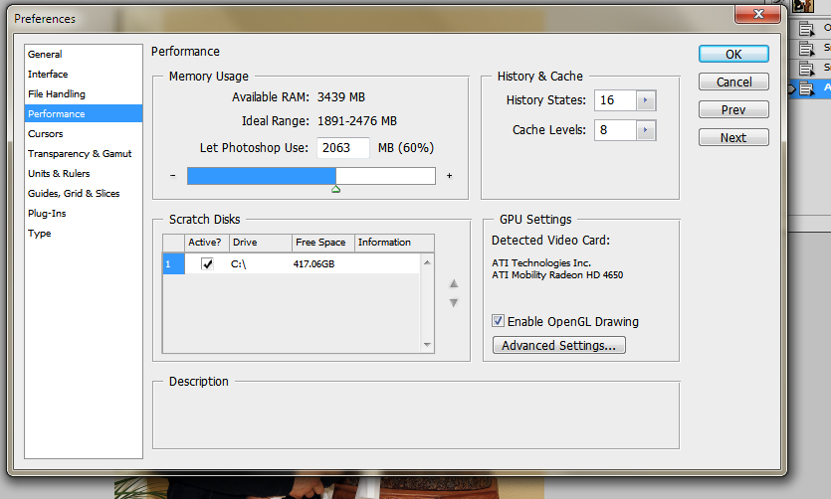Click the Advanced Settings button
The width and height of the screenshot is (831, 499).
coord(558,346)
